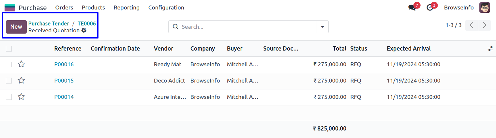
Task: Open the chat messages icon
Action: (x=412, y=8)
